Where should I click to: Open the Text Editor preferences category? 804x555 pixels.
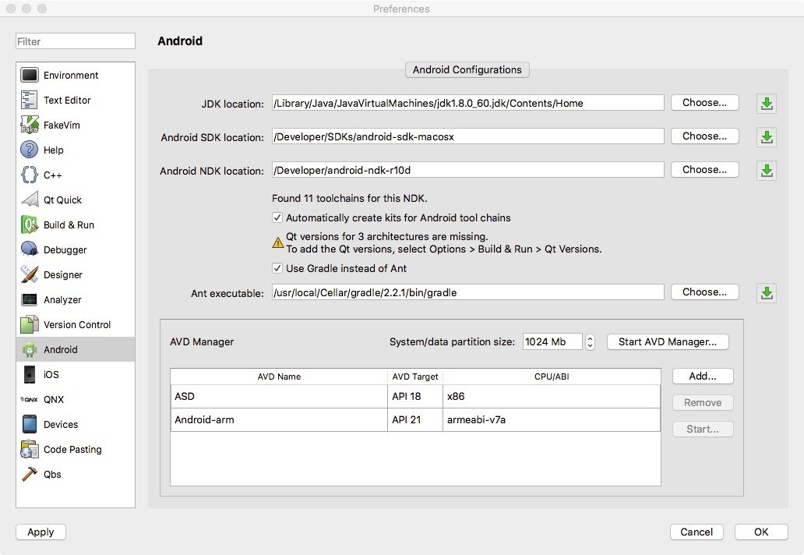[76, 100]
